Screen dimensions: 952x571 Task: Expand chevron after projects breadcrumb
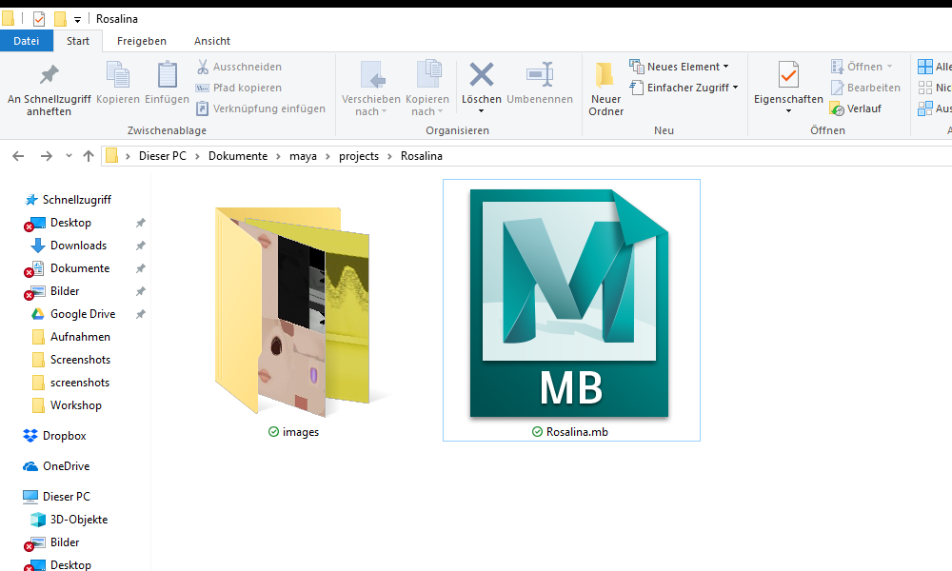coord(389,156)
